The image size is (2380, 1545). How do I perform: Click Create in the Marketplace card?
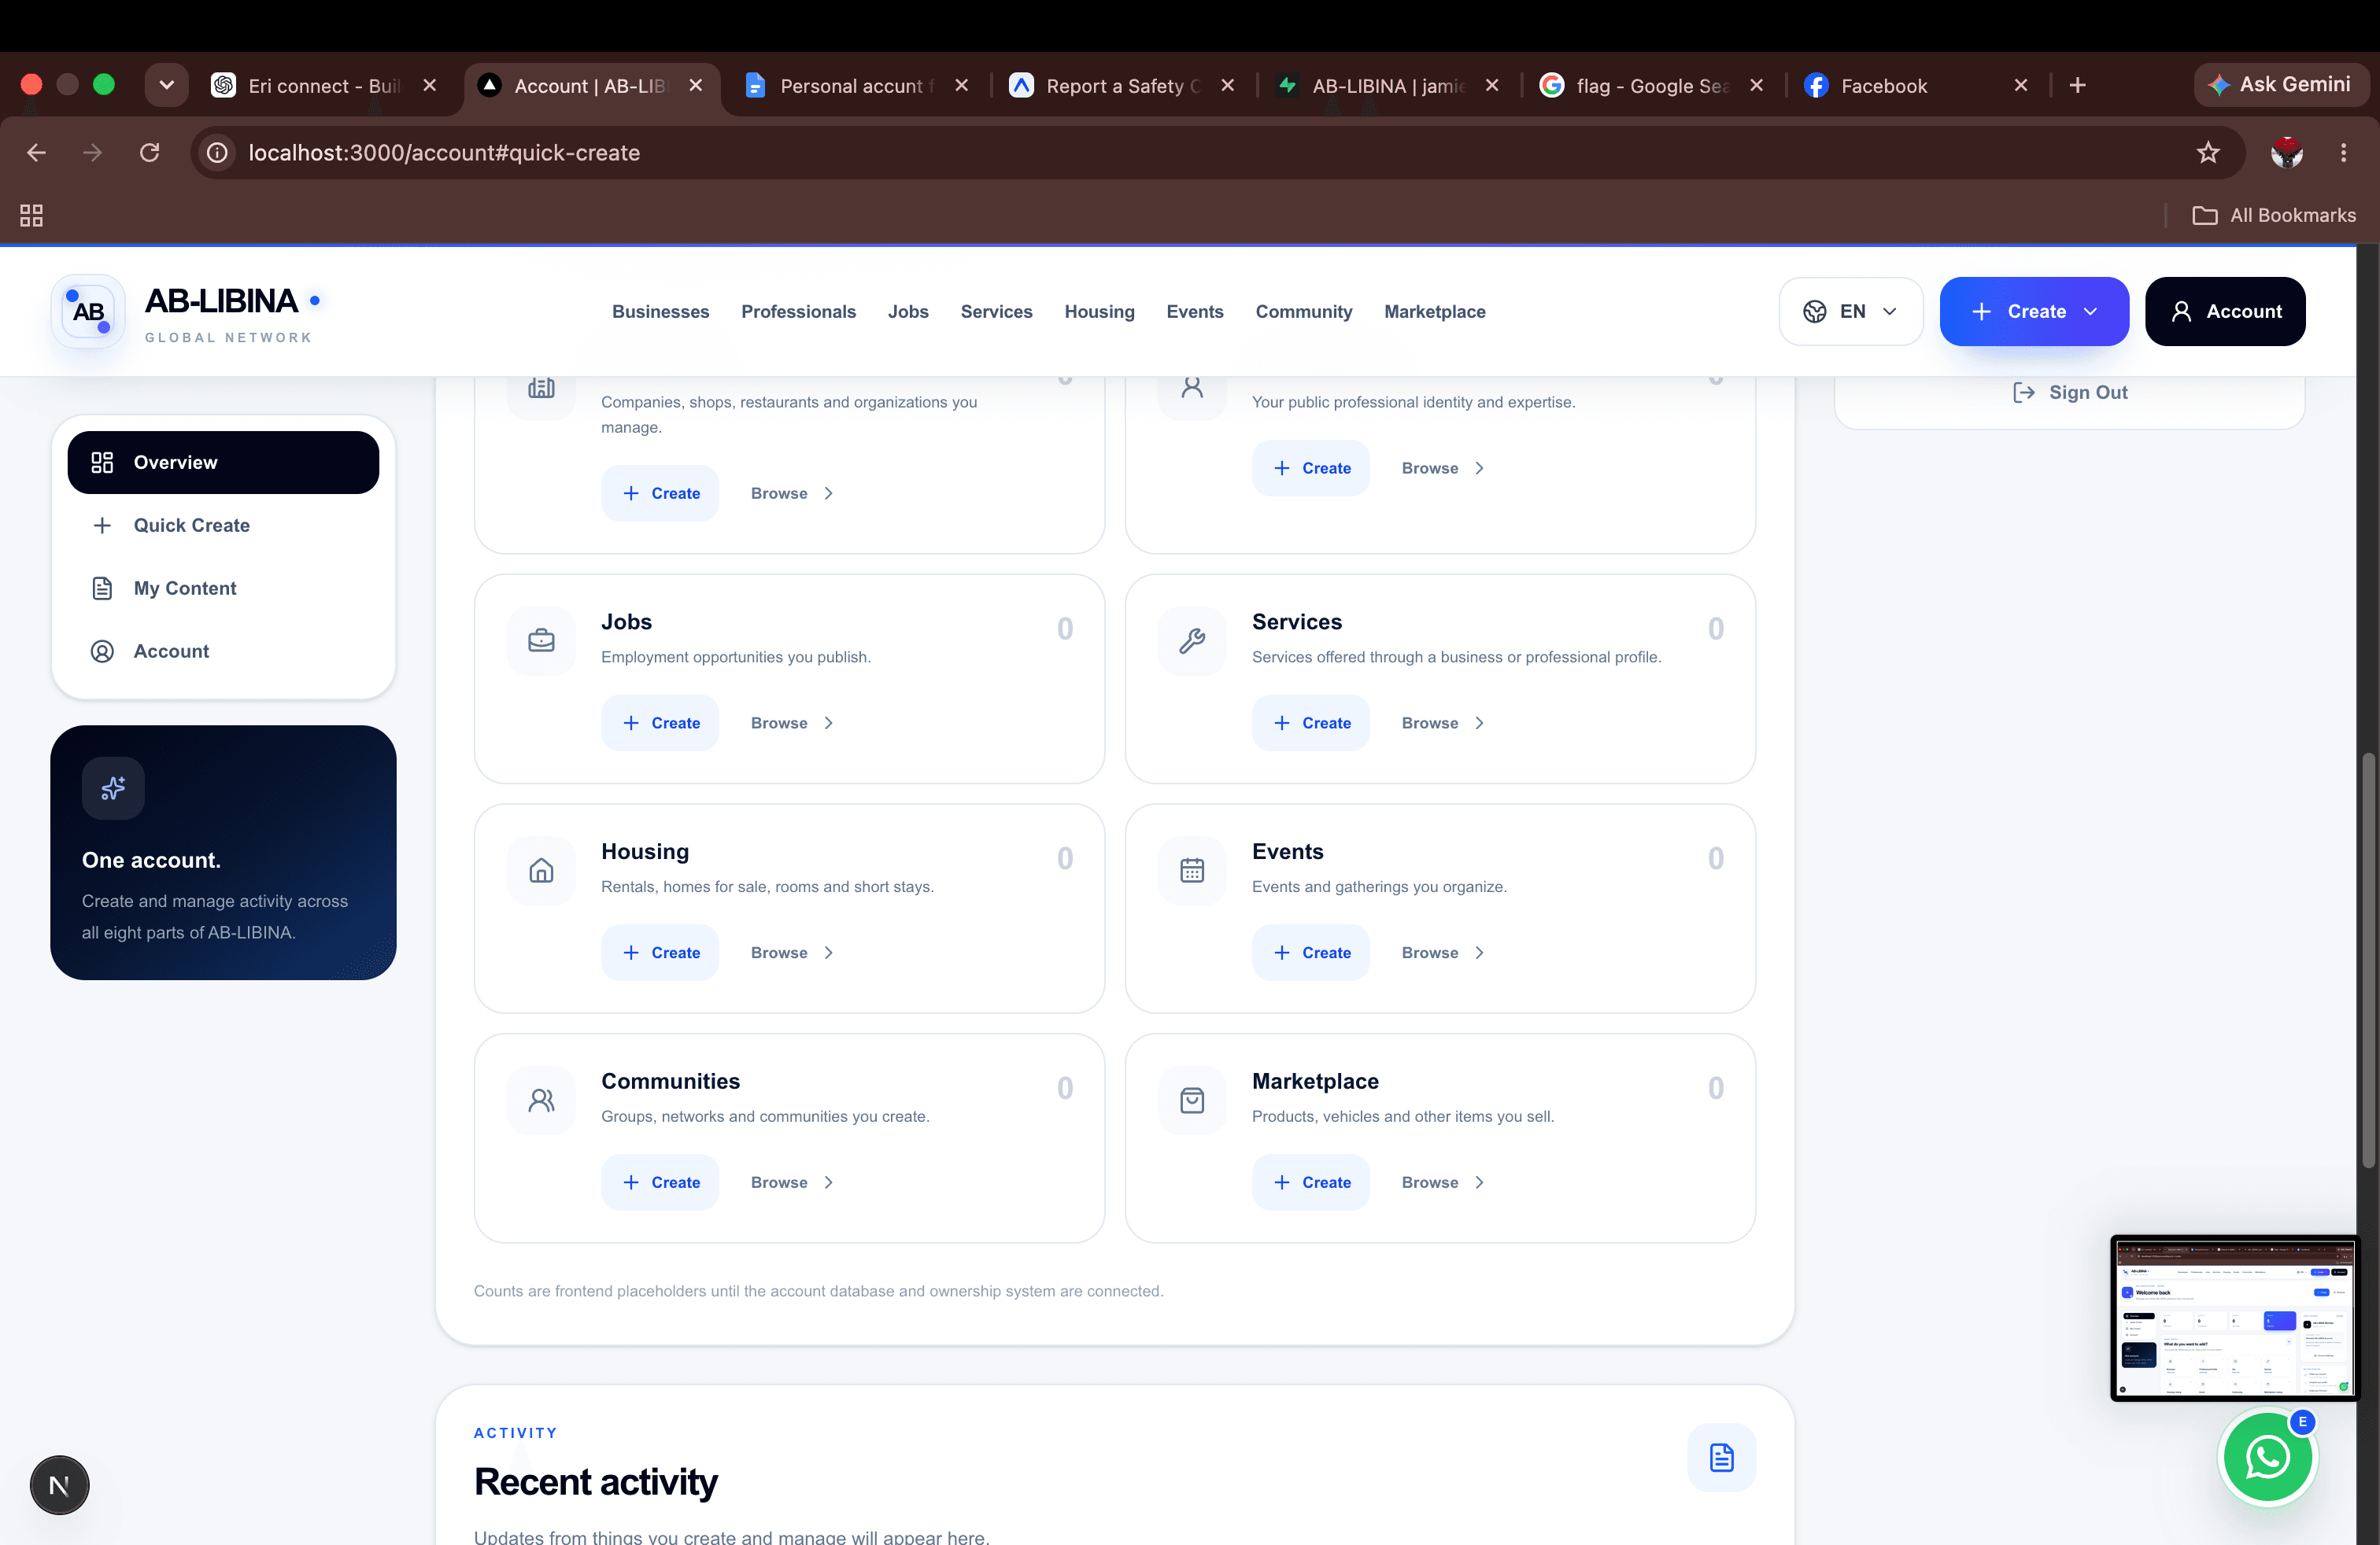[x=1310, y=1183]
